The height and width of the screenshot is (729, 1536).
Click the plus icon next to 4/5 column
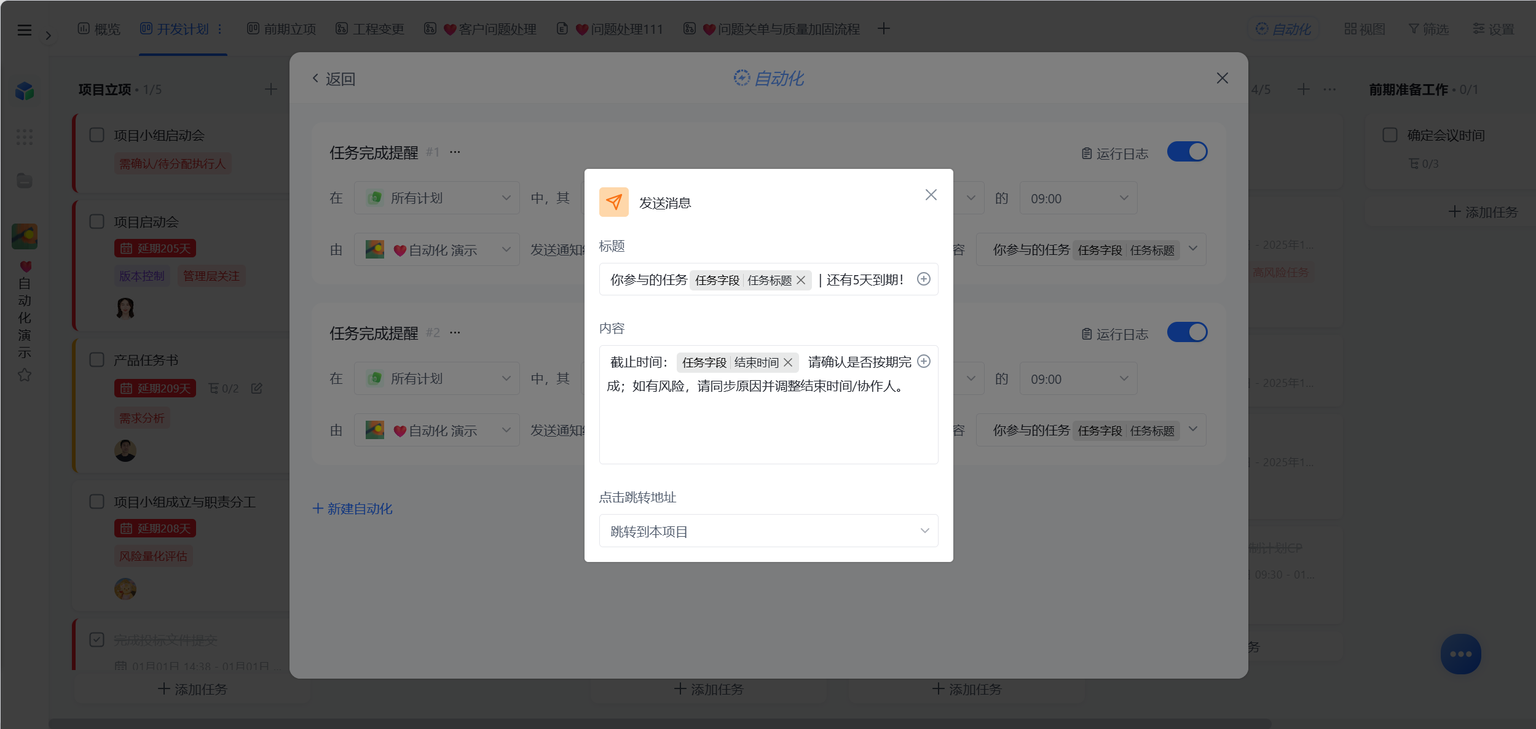(x=1303, y=89)
